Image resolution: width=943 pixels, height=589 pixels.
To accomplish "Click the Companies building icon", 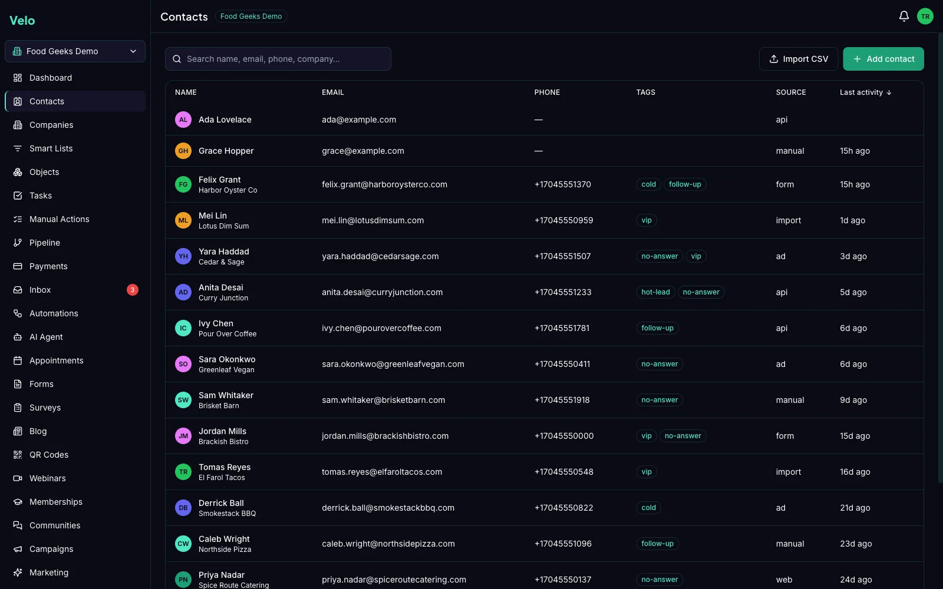I will [18, 125].
